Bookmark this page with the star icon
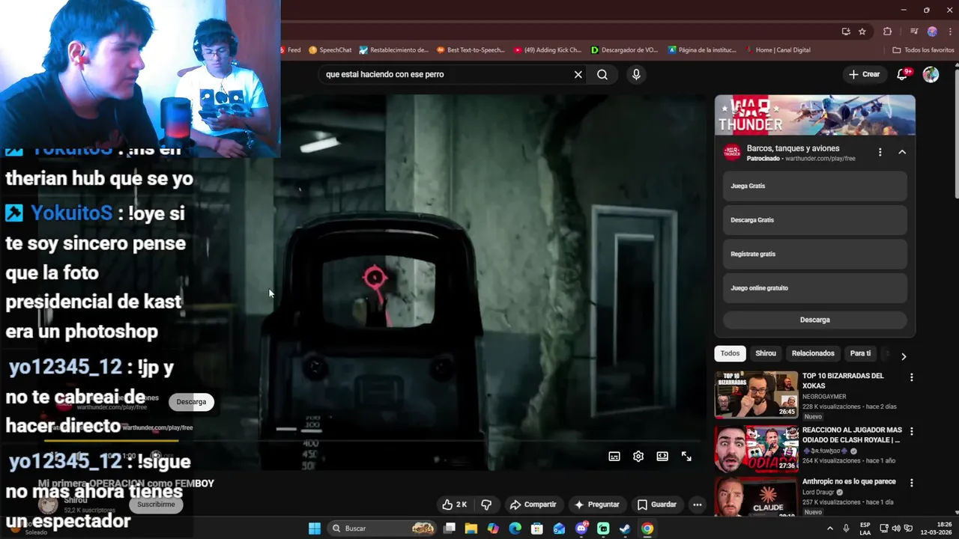This screenshot has width=959, height=539. tap(862, 31)
